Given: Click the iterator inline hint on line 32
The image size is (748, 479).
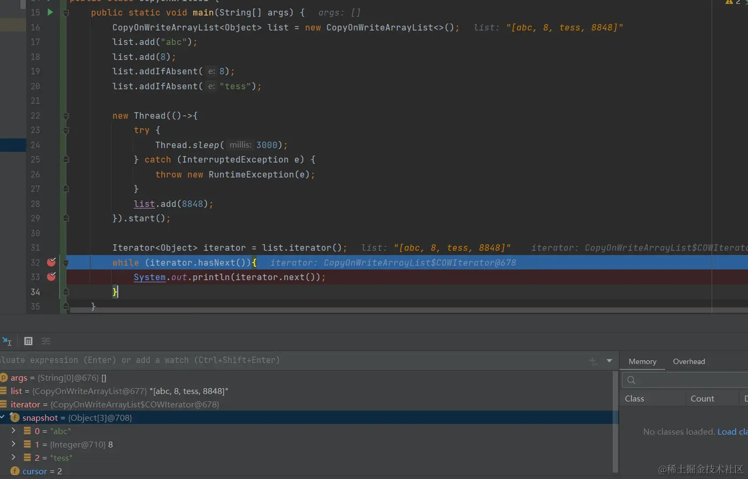Looking at the screenshot, I should [393, 262].
